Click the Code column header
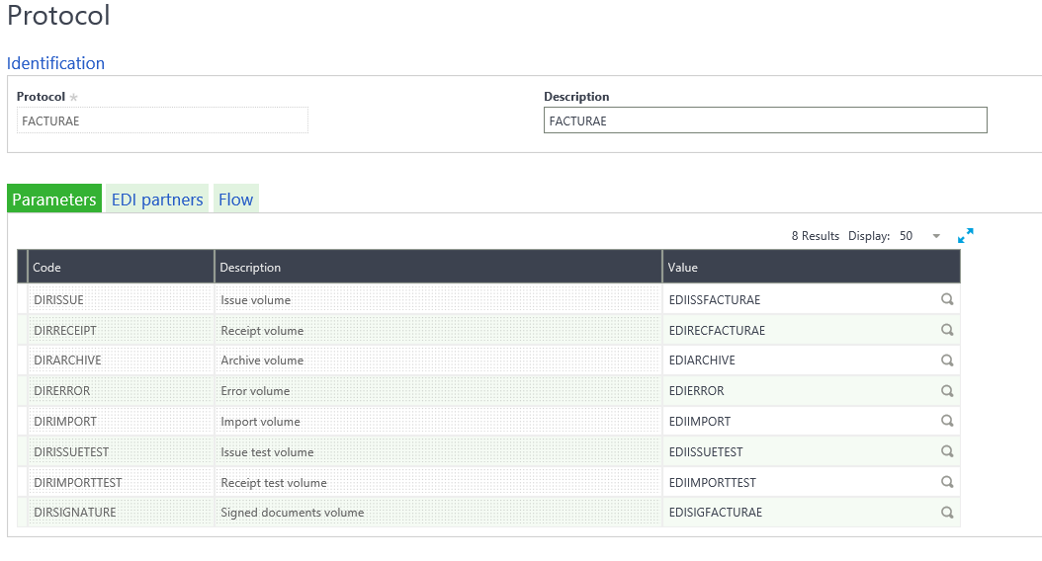Viewport: 1042px width, 561px height. tap(121, 267)
